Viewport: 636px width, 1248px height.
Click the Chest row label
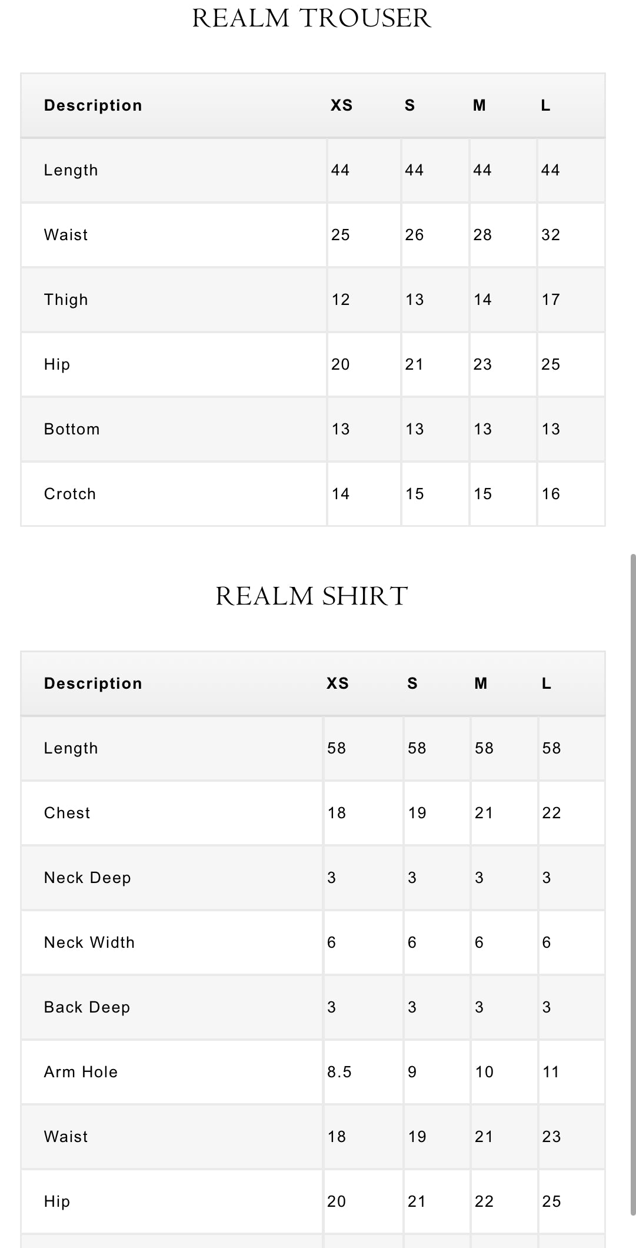click(67, 813)
